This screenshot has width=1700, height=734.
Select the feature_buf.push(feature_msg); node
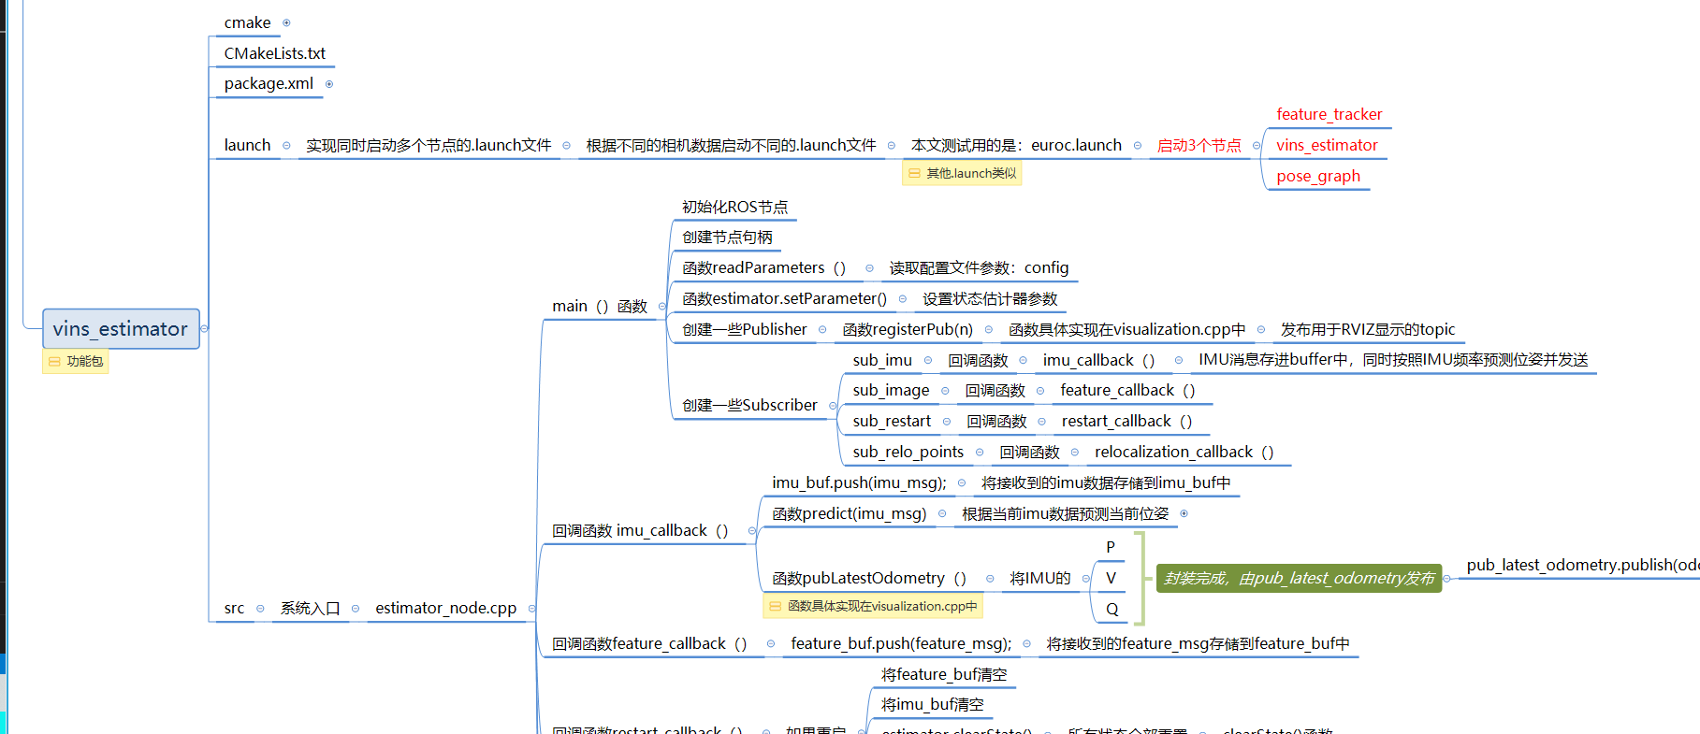[901, 644]
